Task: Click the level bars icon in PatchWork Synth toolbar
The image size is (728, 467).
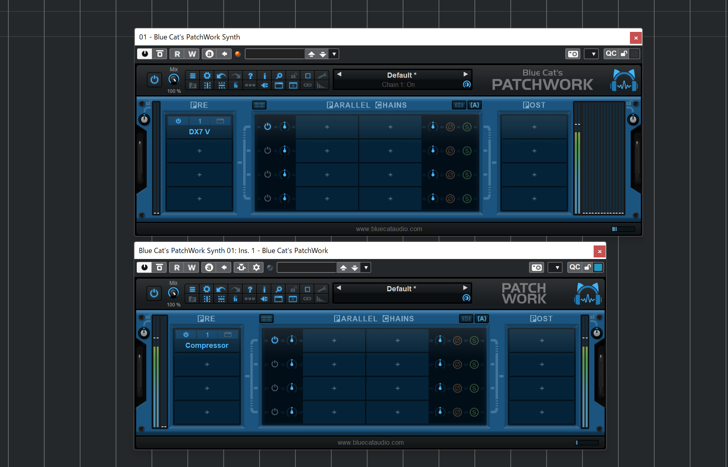Action: point(322,85)
